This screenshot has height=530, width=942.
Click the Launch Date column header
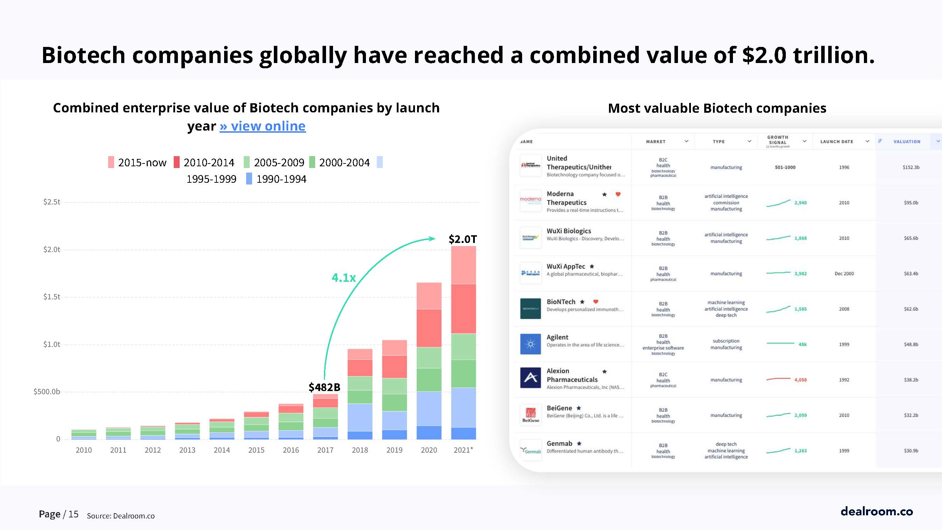coord(837,142)
